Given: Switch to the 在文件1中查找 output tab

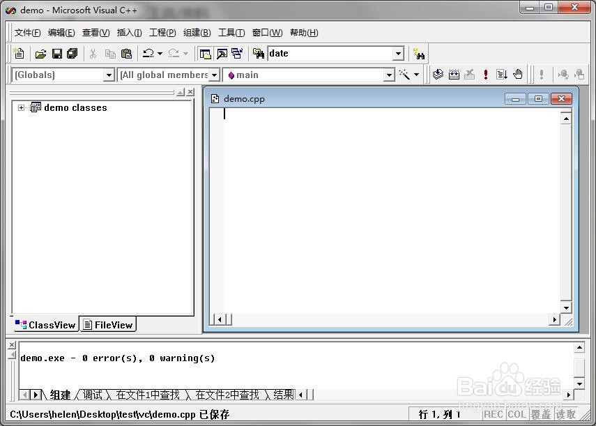Looking at the screenshot, I should (148, 395).
